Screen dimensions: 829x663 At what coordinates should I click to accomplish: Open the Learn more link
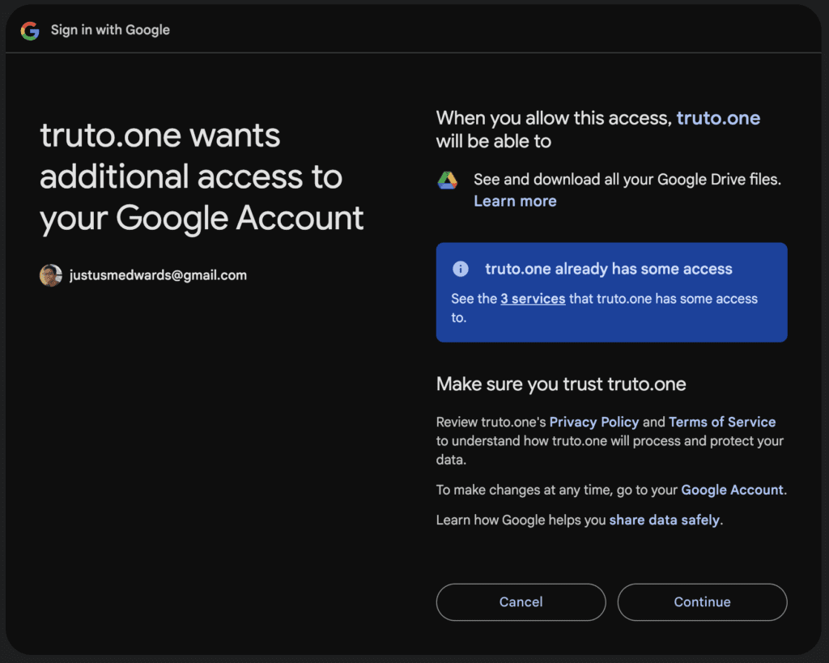515,201
